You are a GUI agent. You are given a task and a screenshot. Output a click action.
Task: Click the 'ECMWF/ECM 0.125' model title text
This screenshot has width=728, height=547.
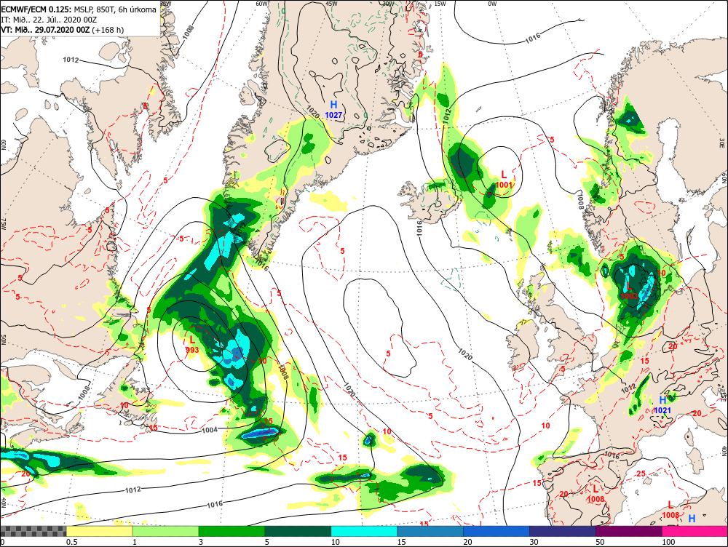pos(36,9)
